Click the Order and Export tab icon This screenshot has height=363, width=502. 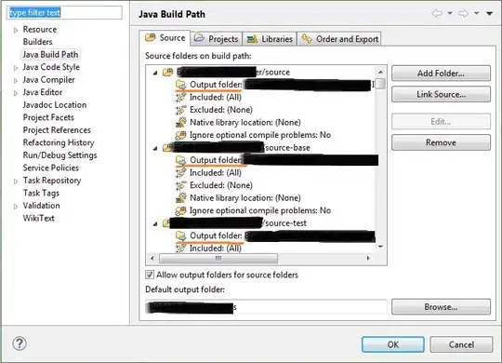click(x=307, y=38)
